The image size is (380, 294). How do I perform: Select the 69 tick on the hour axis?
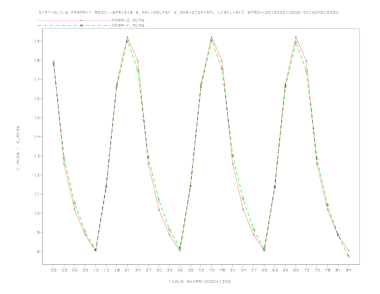coord(296,270)
